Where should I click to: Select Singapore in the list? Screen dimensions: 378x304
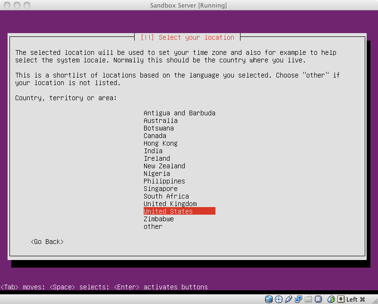pyautogui.click(x=180, y=189)
